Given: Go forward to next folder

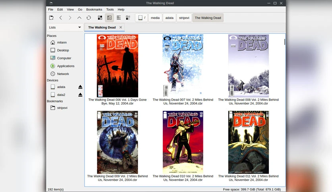Looking at the screenshot, I should tap(70, 18).
